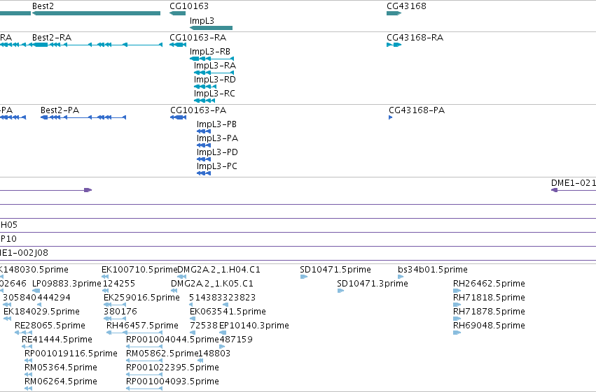Select the RH71818.5prime EST label
Image resolution: width=596 pixels, height=392 pixels.
click(489, 298)
